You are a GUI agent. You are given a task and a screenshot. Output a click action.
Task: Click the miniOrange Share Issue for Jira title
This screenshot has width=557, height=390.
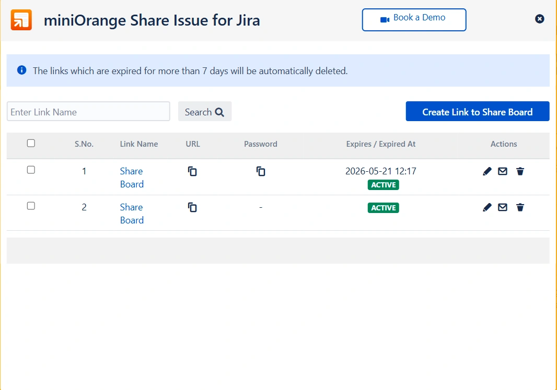152,20
